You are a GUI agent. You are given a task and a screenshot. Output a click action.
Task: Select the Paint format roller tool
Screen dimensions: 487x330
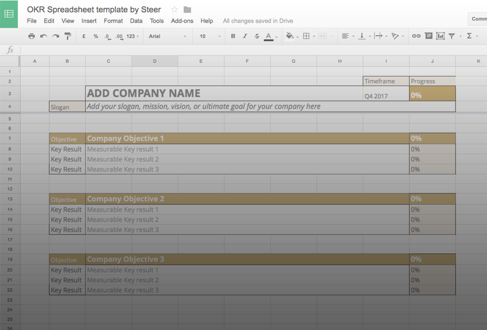click(67, 36)
